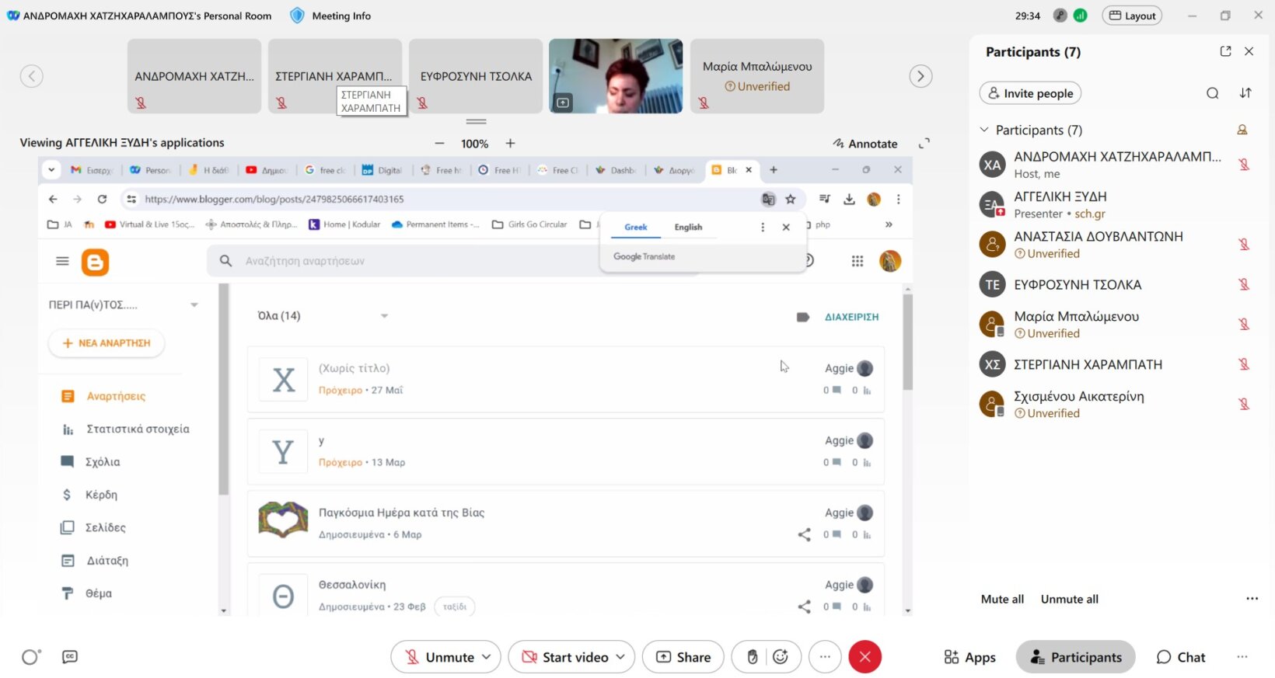Click the closed captions icon

pos(70,657)
